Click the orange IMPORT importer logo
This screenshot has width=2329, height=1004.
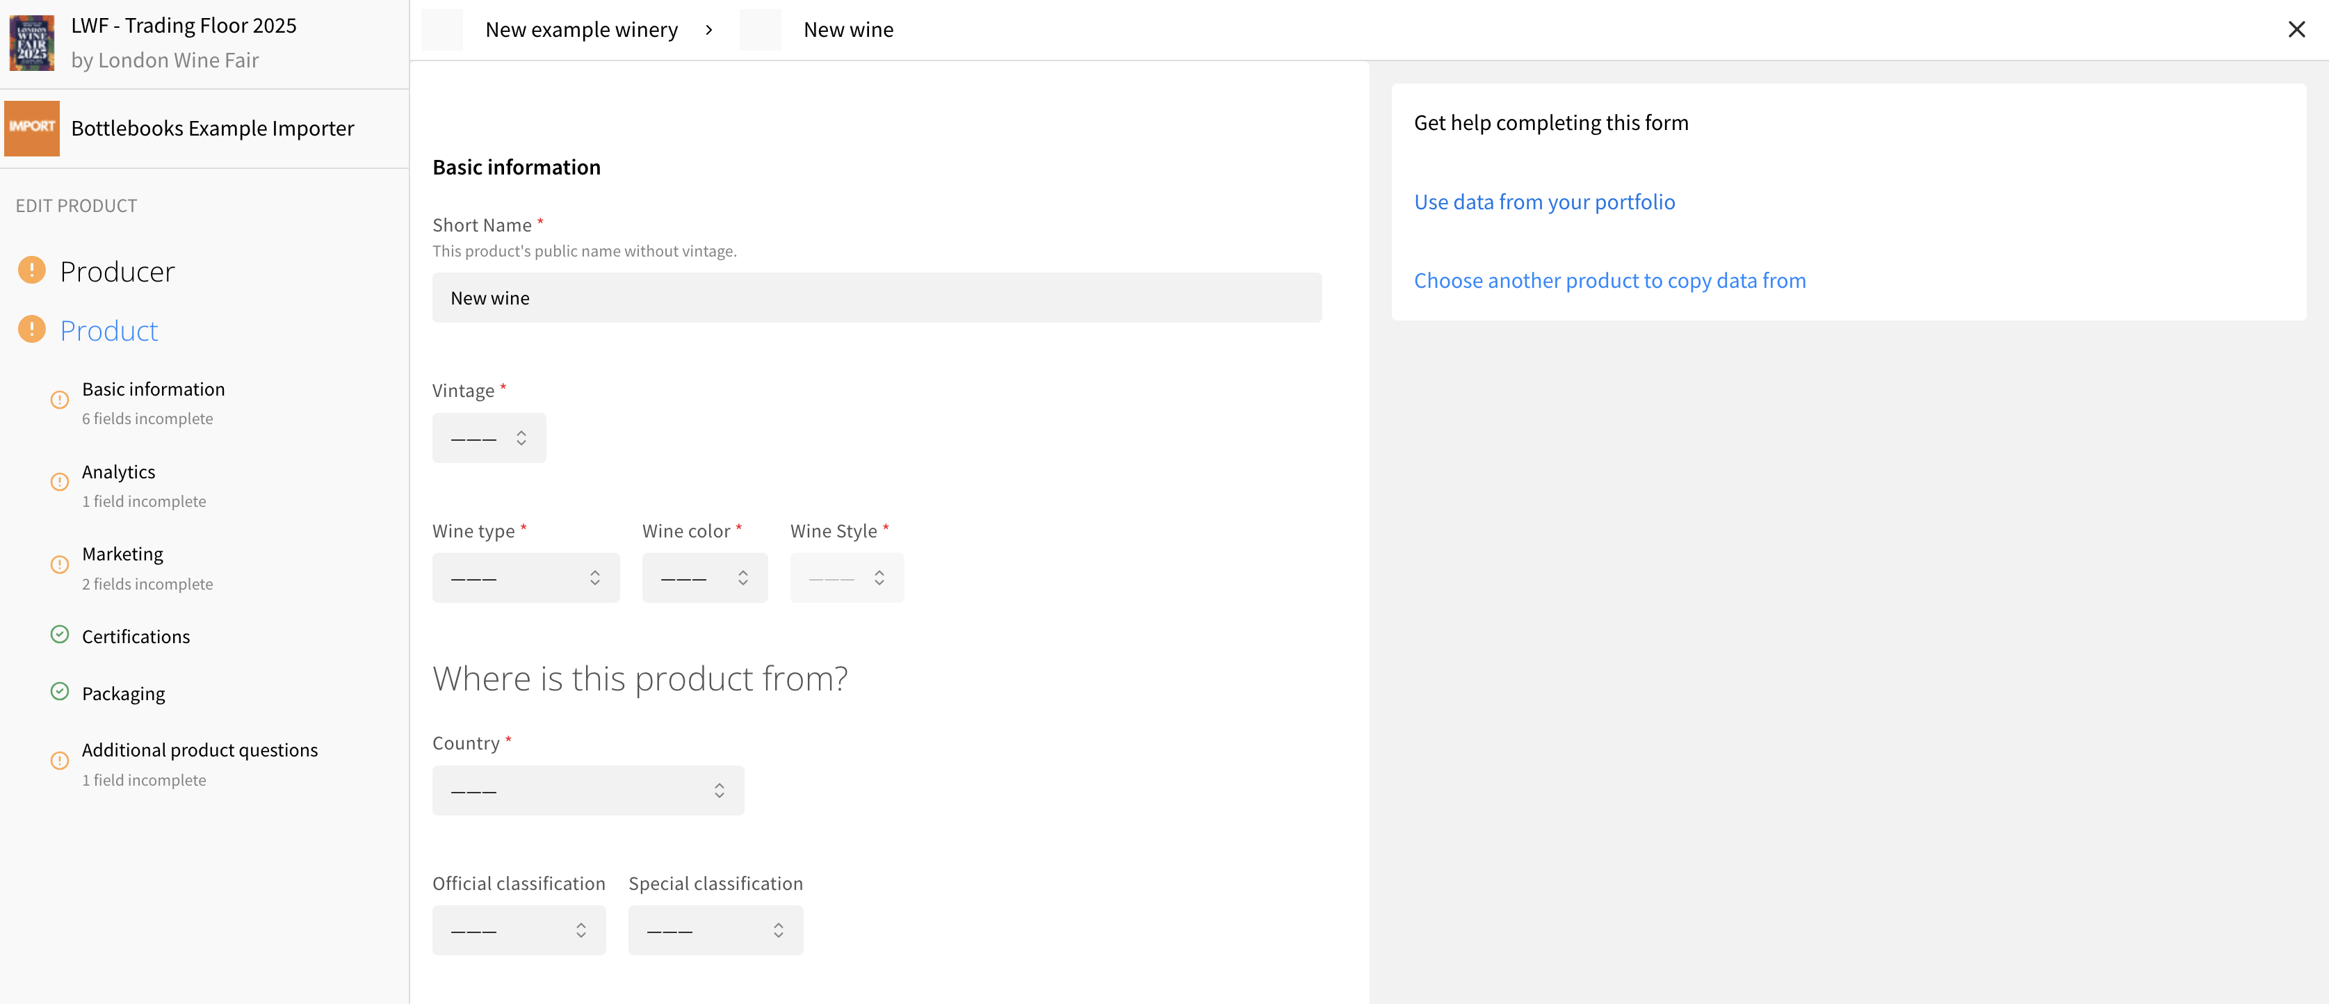coord(32,127)
